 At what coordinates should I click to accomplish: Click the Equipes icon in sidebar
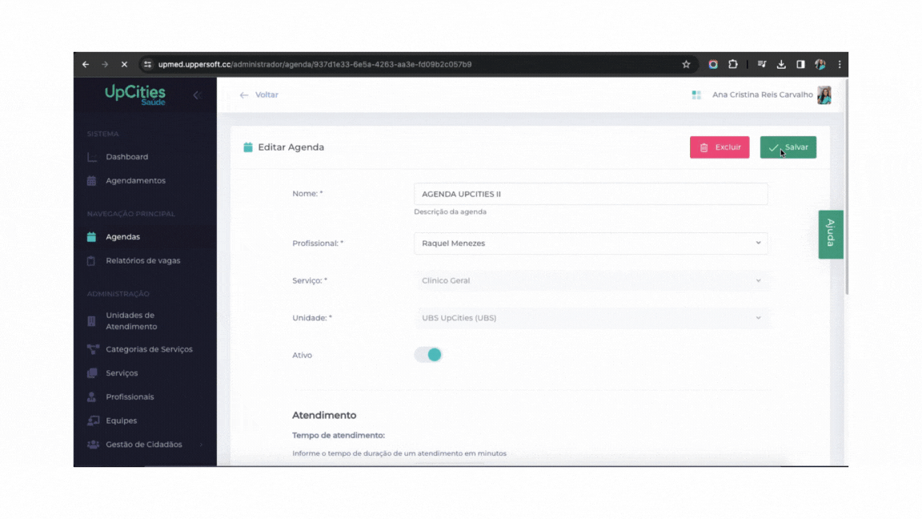[x=93, y=420]
